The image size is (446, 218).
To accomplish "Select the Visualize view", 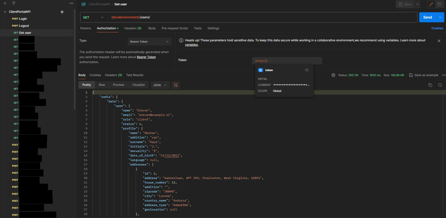I will pyautogui.click(x=139, y=85).
